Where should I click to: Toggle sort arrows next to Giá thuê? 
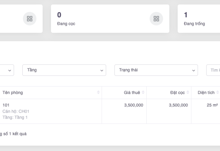tap(143, 92)
